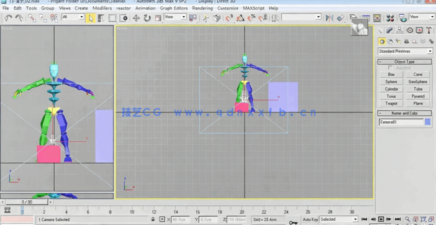Toggle Percent Snap icon
The height and width of the screenshot is (225, 436).
tap(252, 18)
